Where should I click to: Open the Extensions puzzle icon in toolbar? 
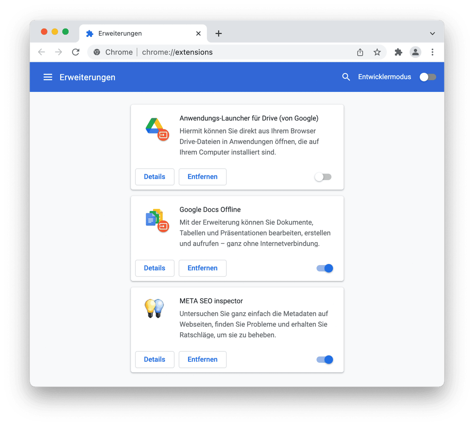(x=398, y=52)
